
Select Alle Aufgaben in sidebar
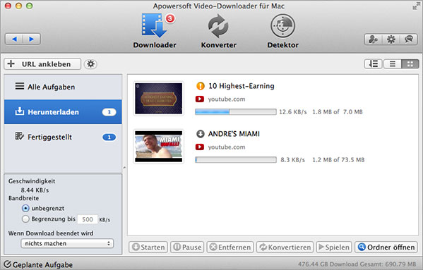63,87
